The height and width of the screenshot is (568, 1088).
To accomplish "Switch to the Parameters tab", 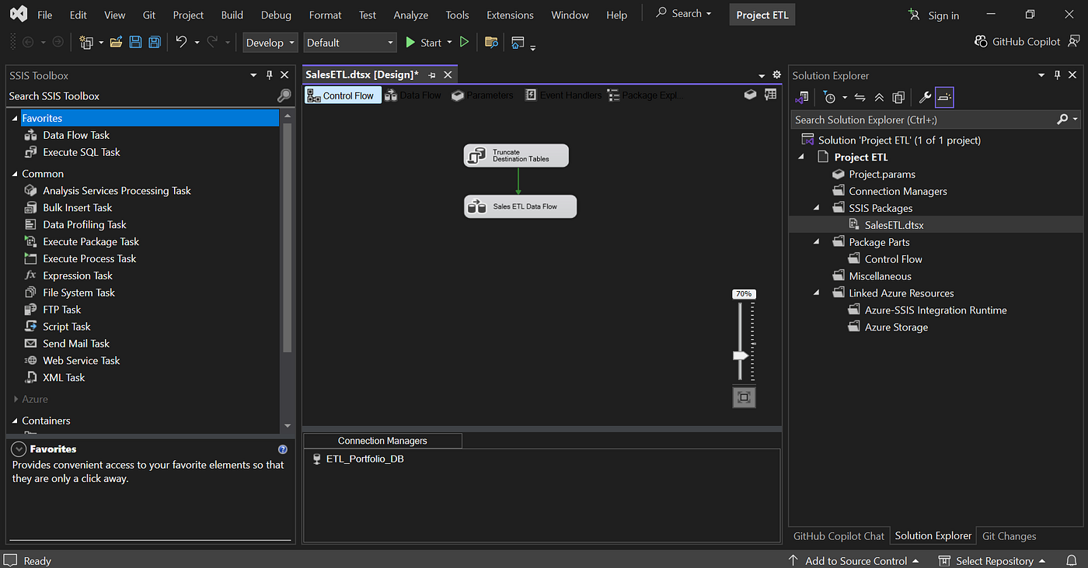I will 482,95.
